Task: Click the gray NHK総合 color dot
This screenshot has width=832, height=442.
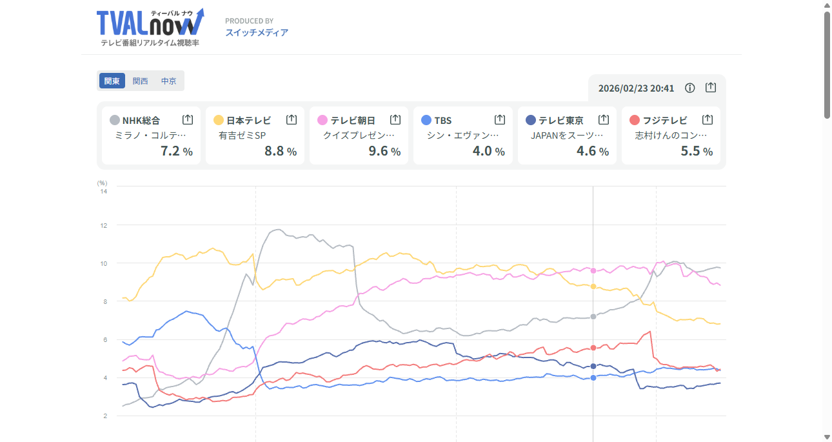Action: [115, 120]
